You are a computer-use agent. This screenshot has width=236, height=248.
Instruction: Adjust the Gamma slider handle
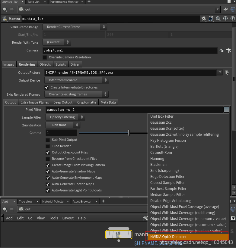(x=129, y=133)
